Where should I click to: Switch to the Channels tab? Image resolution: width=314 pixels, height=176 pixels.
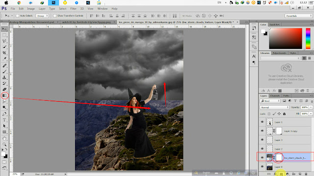click(x=275, y=96)
